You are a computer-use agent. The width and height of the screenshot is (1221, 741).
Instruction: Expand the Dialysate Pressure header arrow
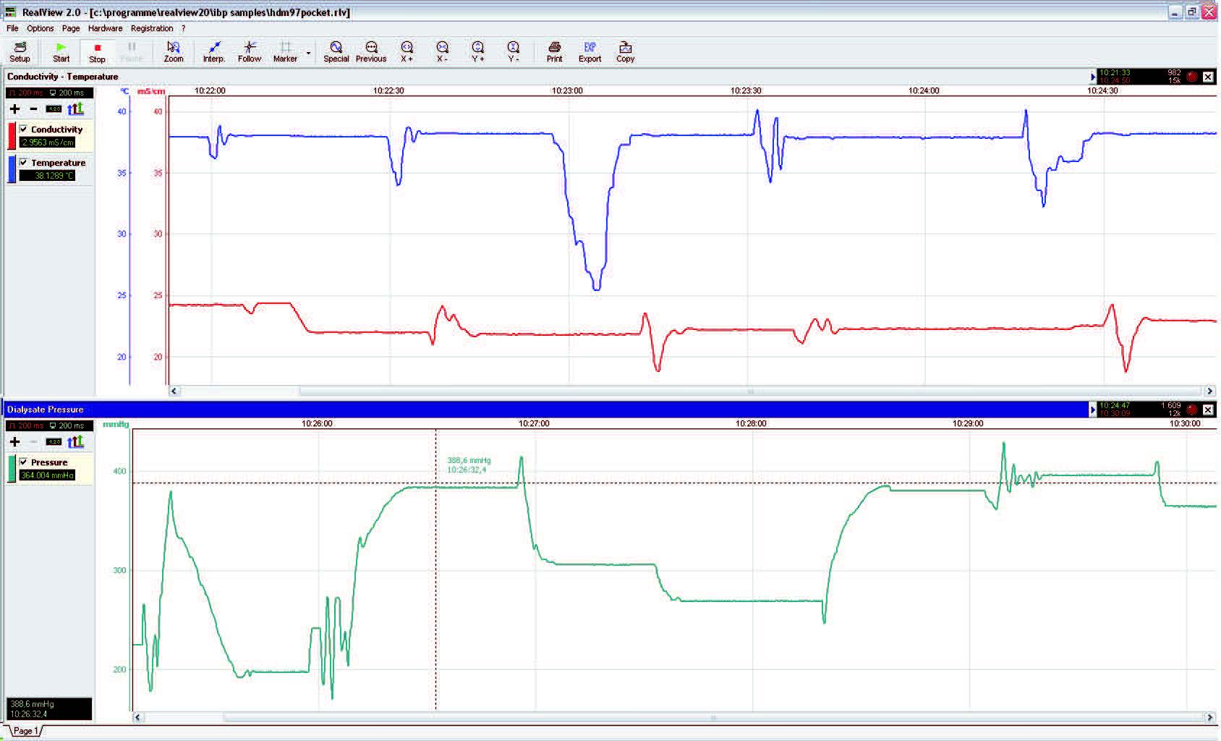point(1093,410)
